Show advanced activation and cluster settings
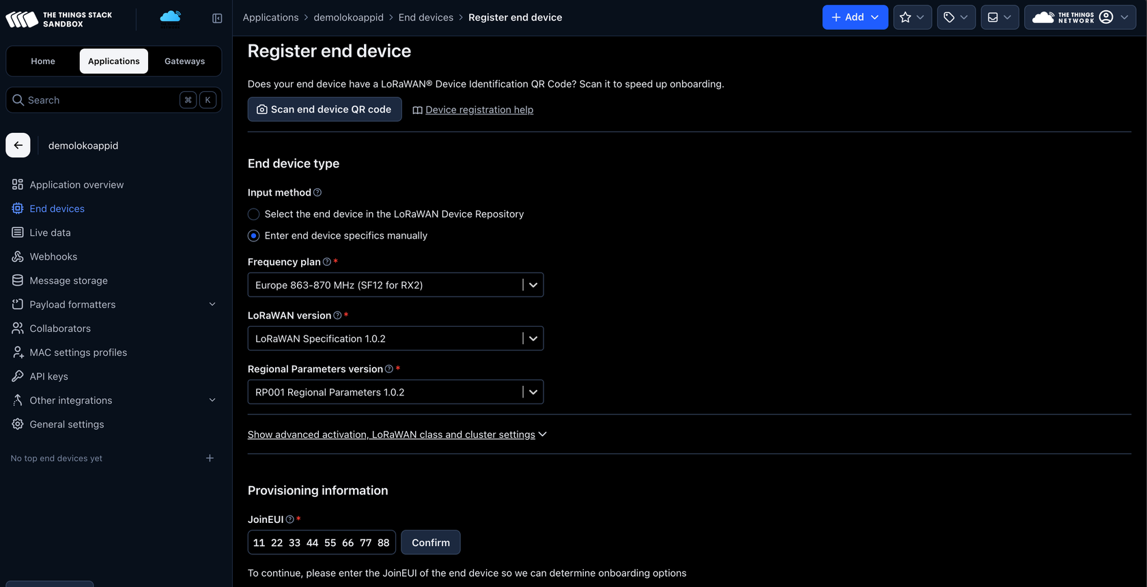Screen dimensions: 1147x587 397,434
